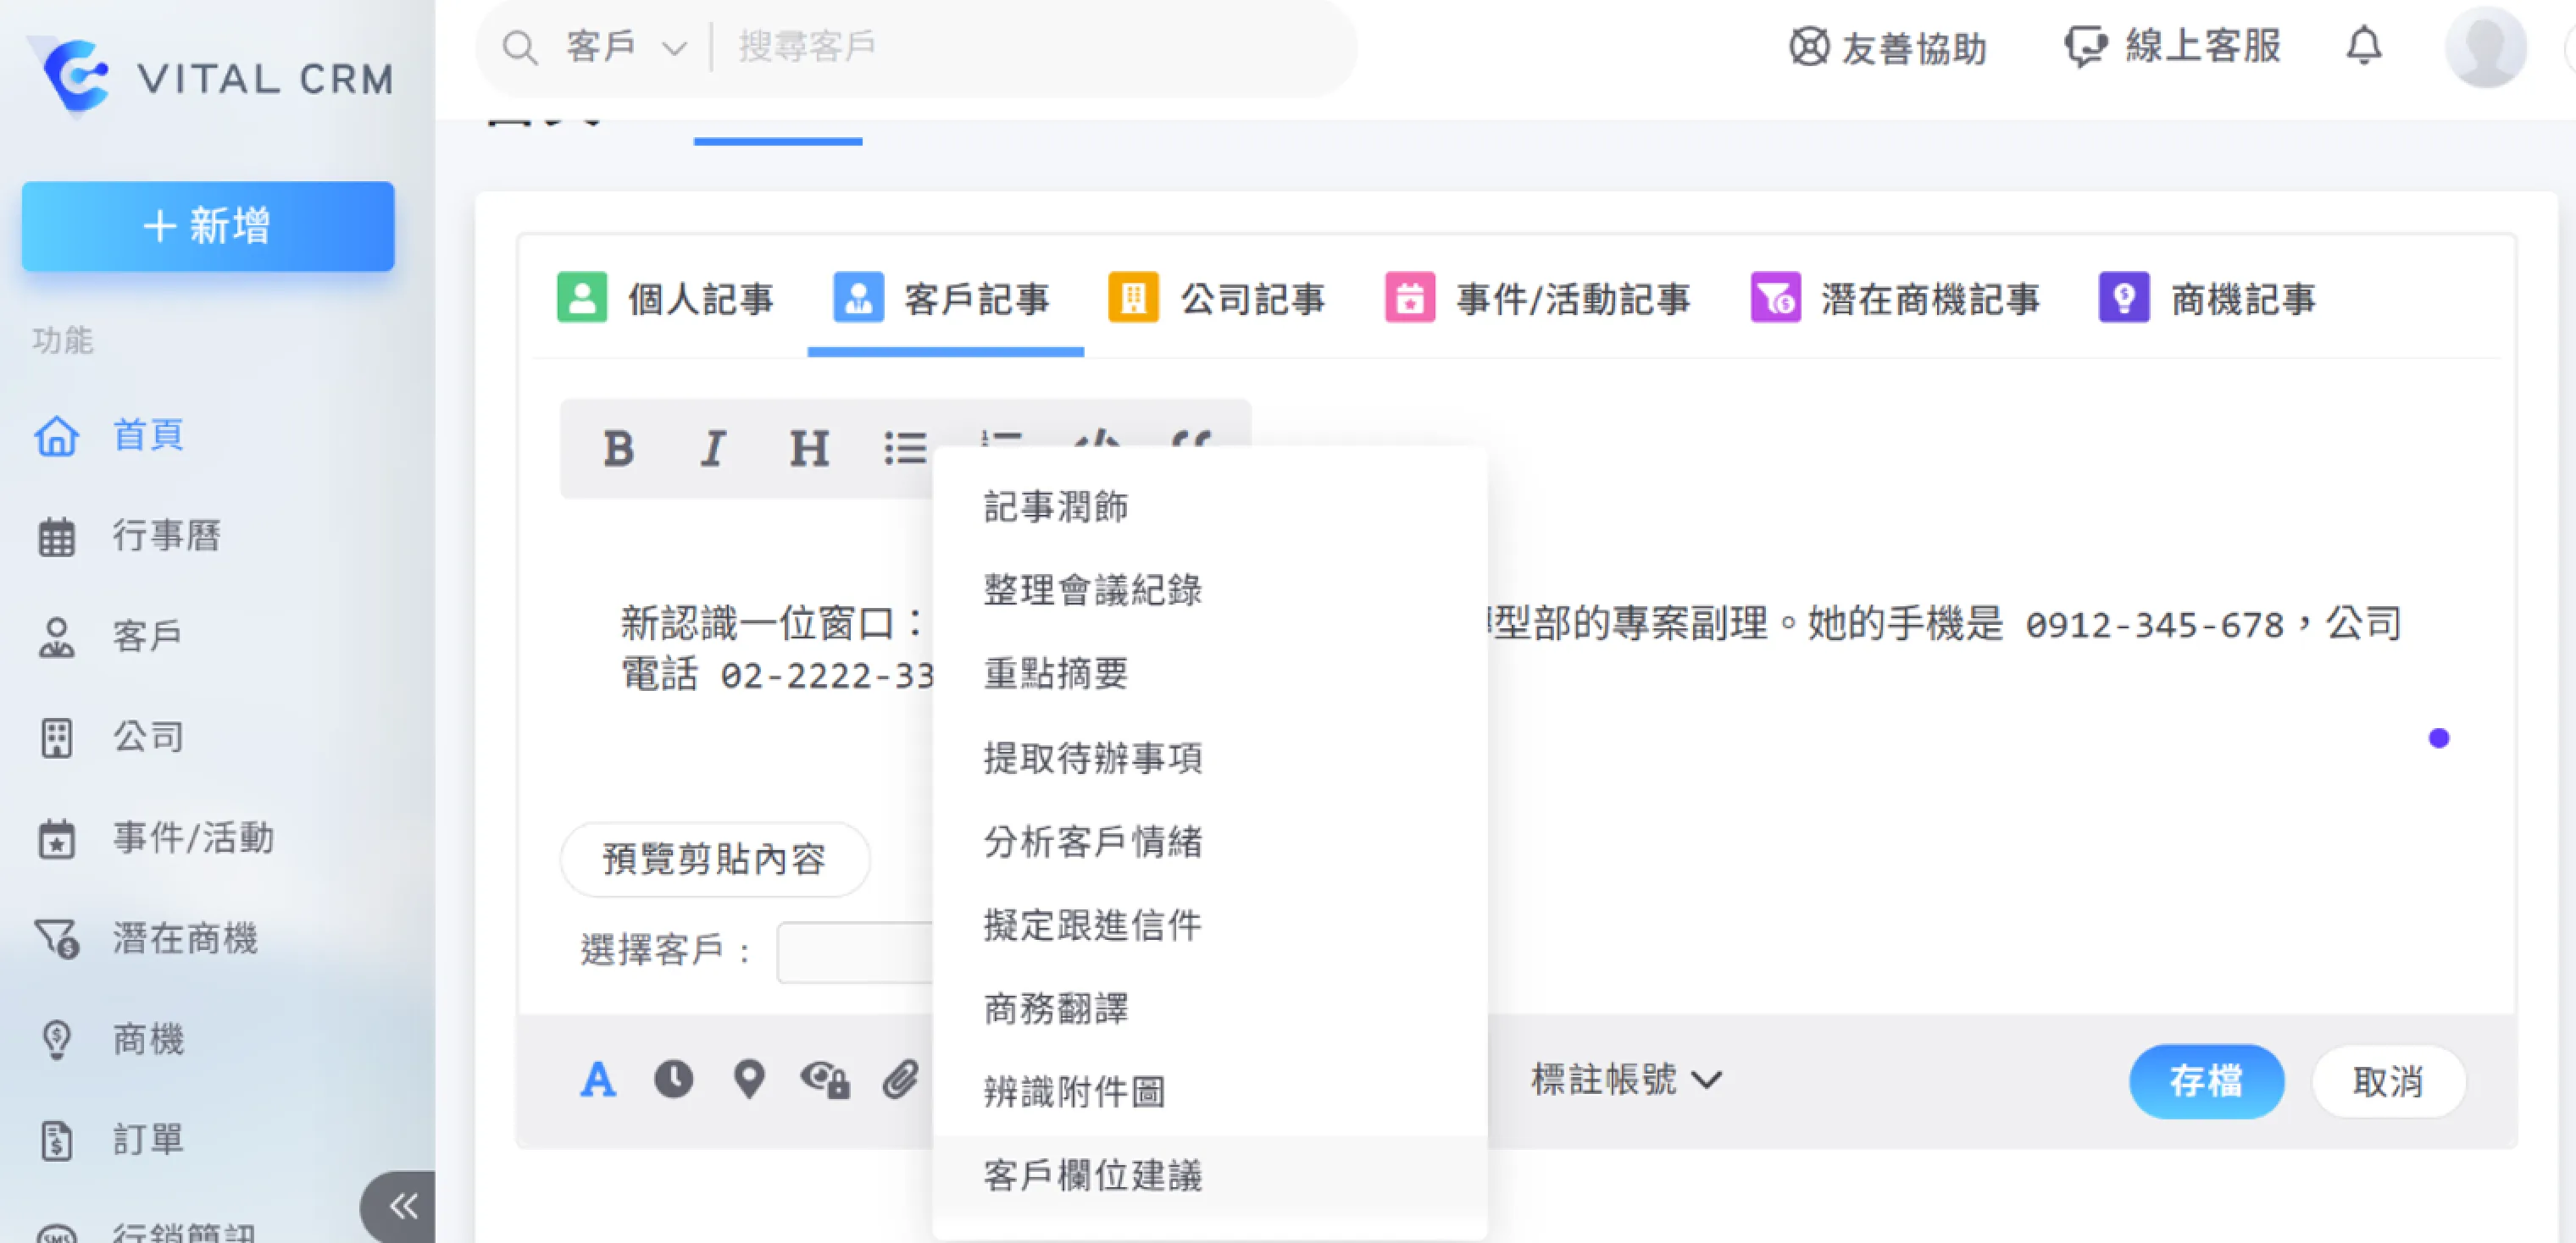Pick 分析客戶情緒 from the menu

(1210, 842)
